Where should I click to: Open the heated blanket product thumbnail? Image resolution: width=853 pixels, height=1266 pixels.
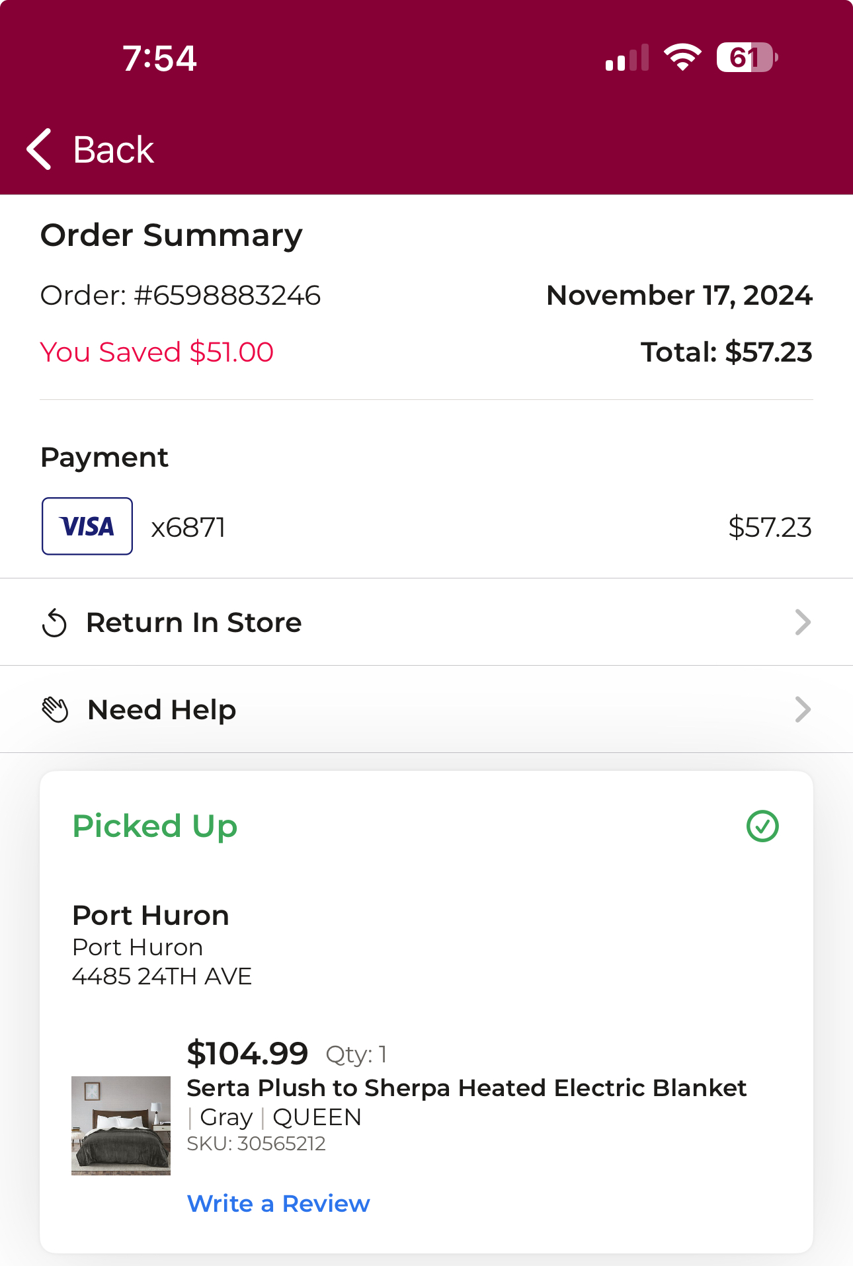pos(121,1126)
